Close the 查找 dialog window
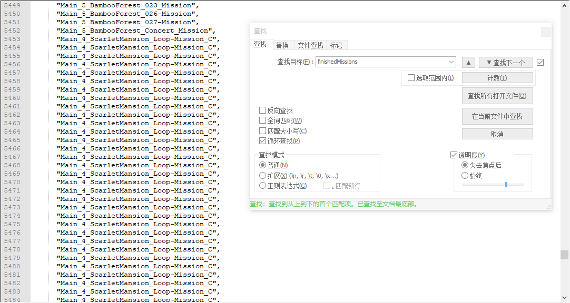Viewport: 570px width, 303px height. pos(546,32)
